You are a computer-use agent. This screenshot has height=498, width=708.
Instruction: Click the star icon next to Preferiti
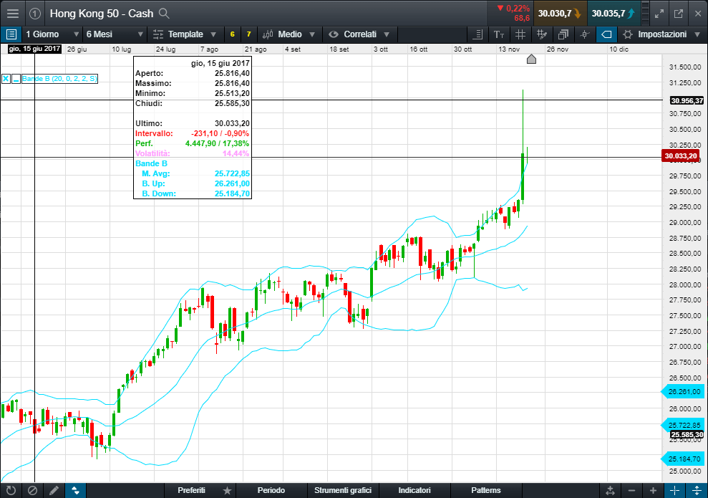point(227,491)
